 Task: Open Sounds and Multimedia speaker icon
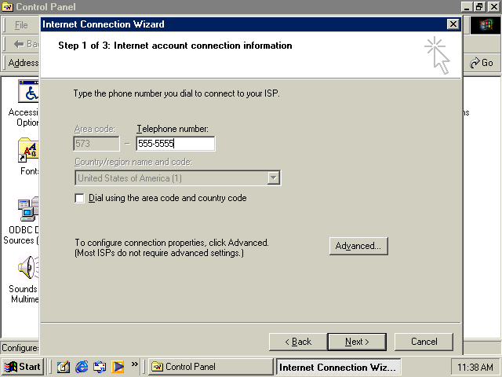coord(29,268)
